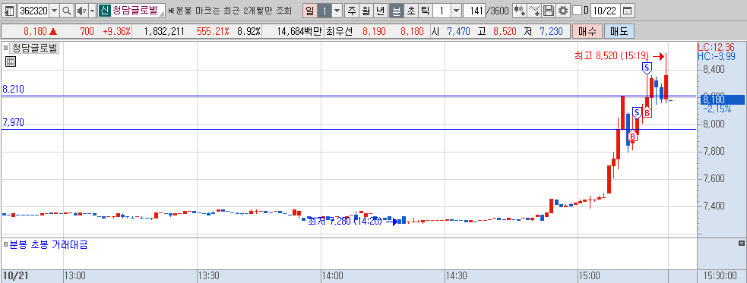Click the candle count field showing 141
747x283 pixels.
click(474, 11)
